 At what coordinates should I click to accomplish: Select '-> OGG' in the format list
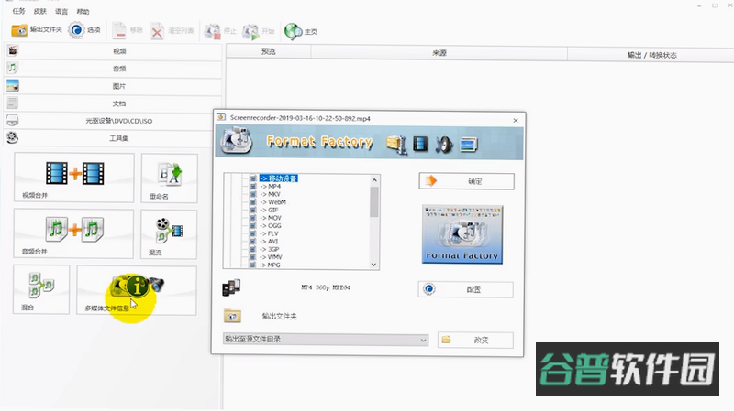click(x=271, y=225)
